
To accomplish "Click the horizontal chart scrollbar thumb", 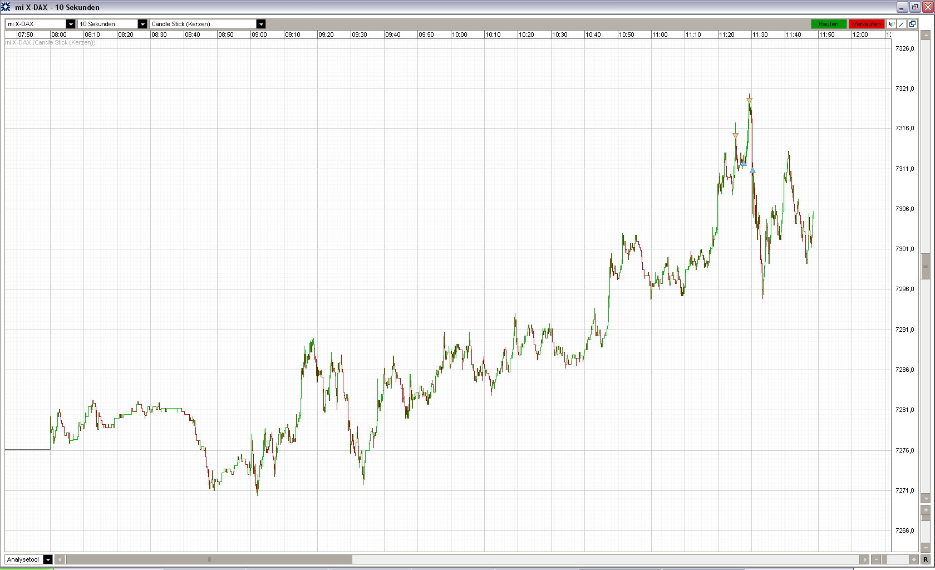I will pos(209,559).
